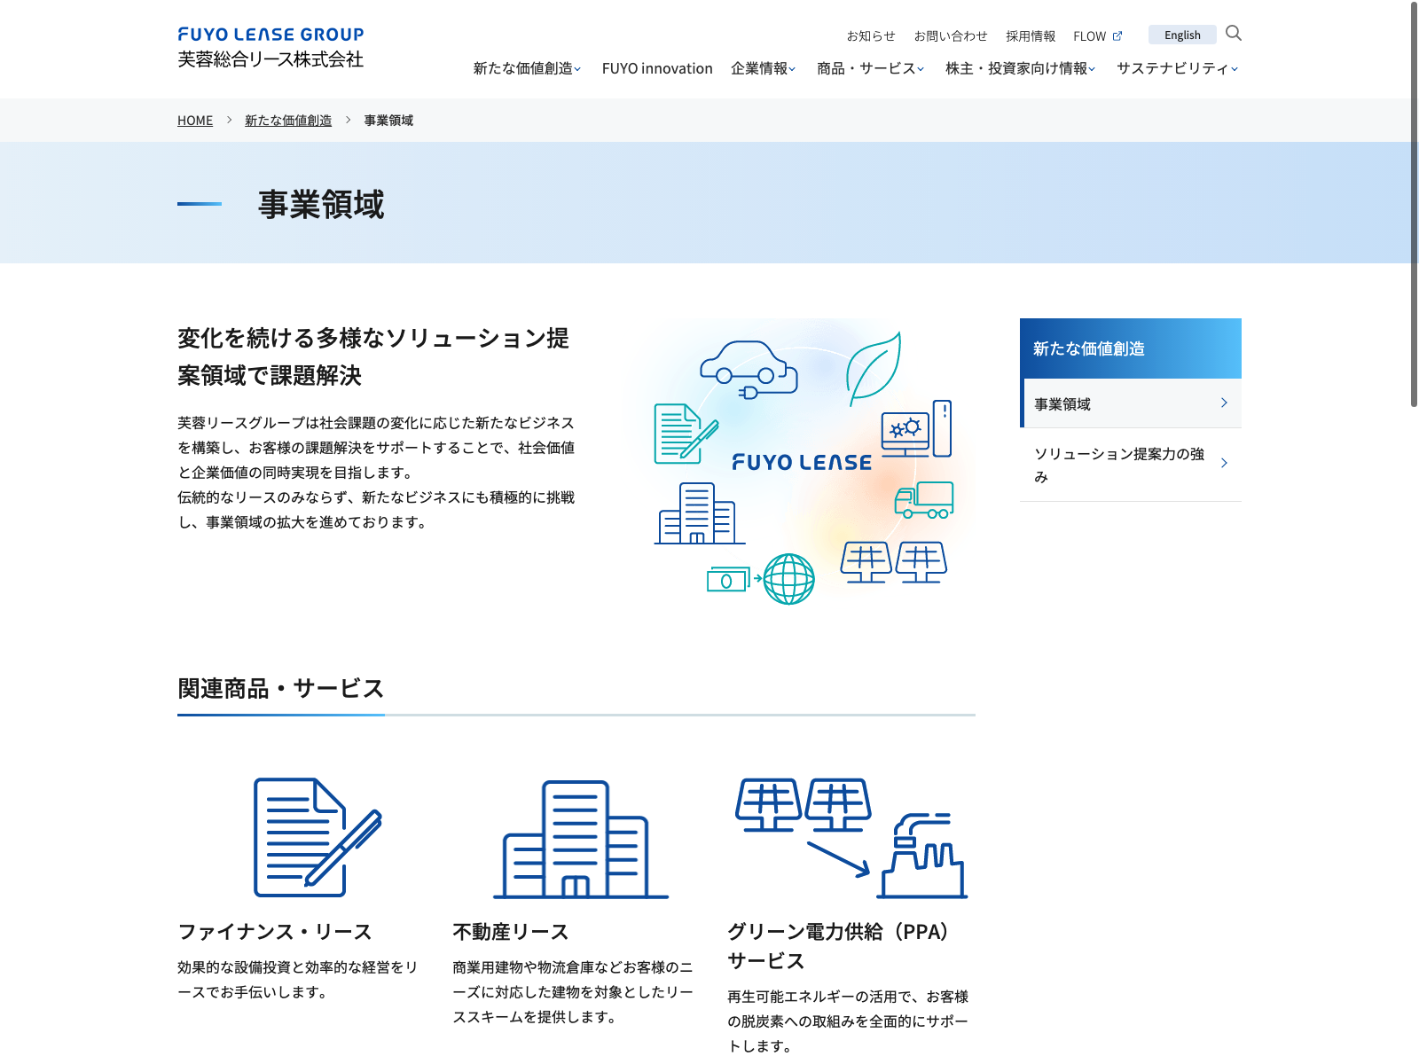1419x1064 pixels.
Task: Switch language with the English button
Action: [x=1182, y=35]
